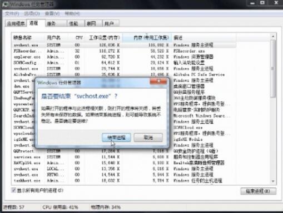Open the 文件(F) menu
This screenshot has width=283, height=213.
click(12, 13)
